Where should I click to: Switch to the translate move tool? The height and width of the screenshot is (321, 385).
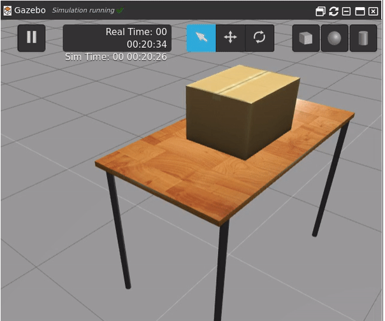[x=230, y=38]
